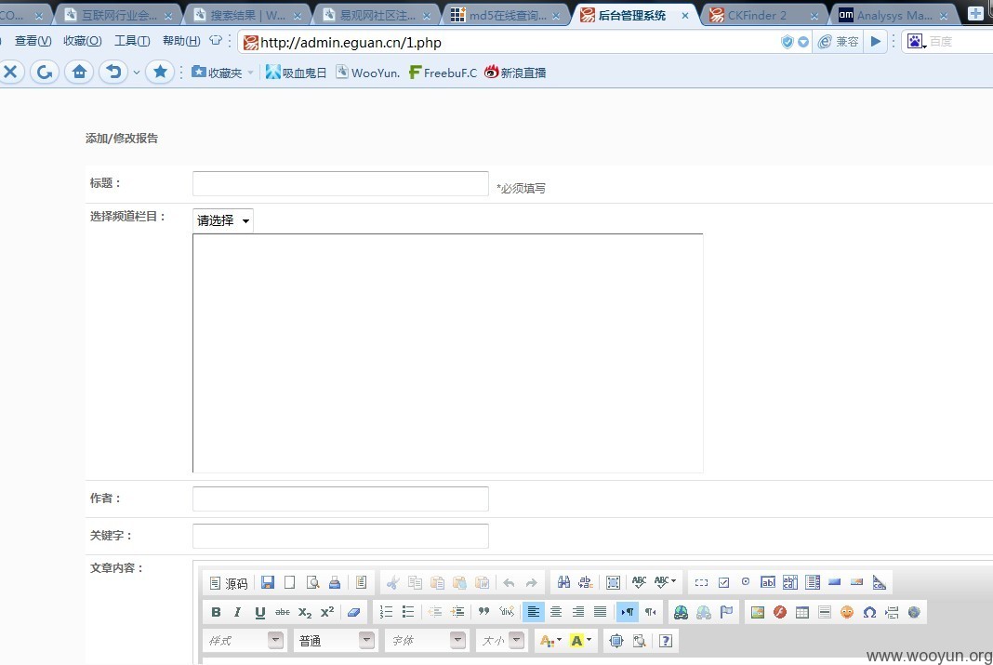Expand the 字体 font dropdown
The image size is (993, 665).
426,640
